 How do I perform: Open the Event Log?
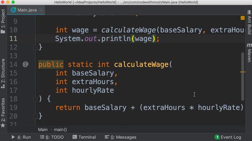click(x=228, y=137)
